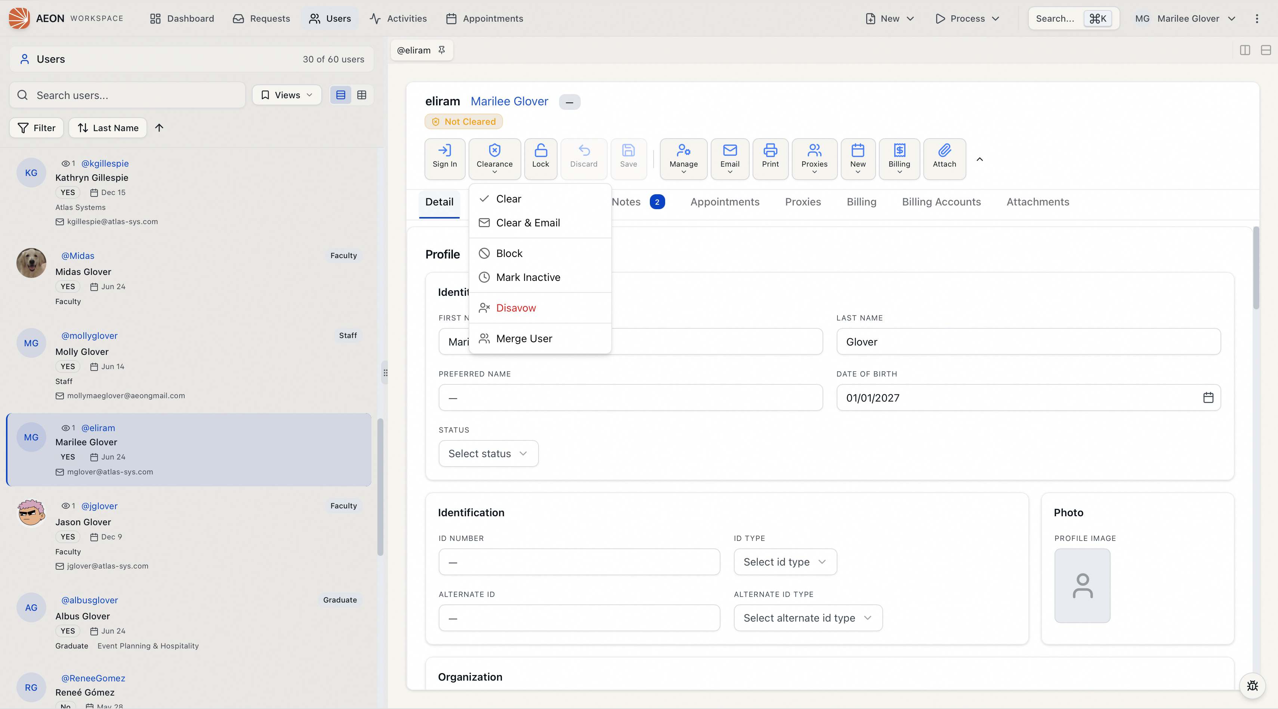Click the pin icon on @eliram tab
1278x709 pixels.
(442, 50)
